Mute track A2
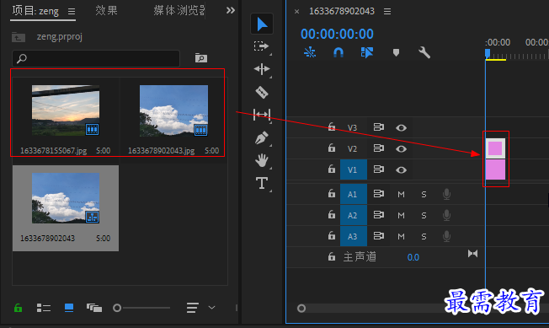Screen dimensions: 549x328 click(402, 215)
